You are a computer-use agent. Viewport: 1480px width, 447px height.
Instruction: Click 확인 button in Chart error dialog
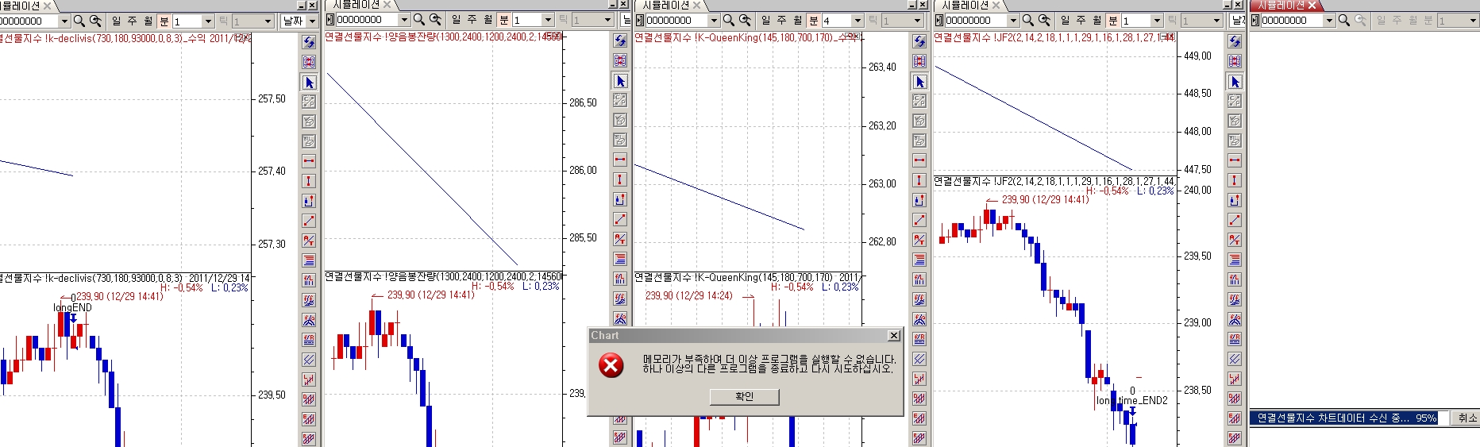744,396
